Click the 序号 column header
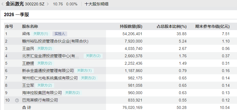237x110 pixels. click(9, 27)
